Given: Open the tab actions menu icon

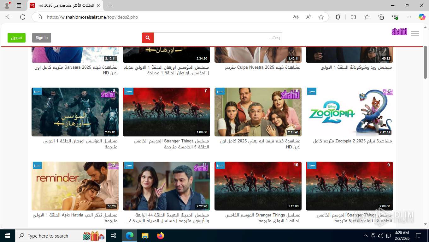Looking at the screenshot, I should [19, 5].
